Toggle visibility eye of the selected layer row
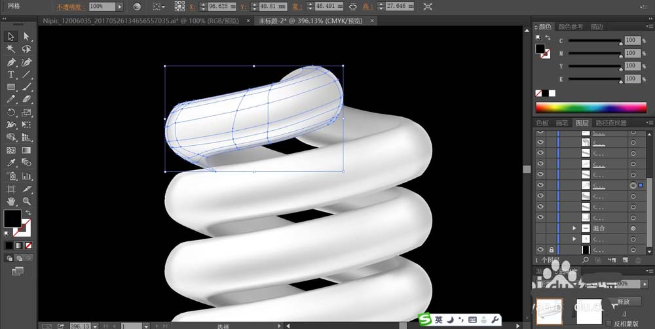The height and width of the screenshot is (329, 655). (x=540, y=185)
